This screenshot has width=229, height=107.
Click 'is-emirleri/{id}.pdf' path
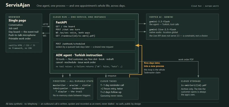point(194,85)
